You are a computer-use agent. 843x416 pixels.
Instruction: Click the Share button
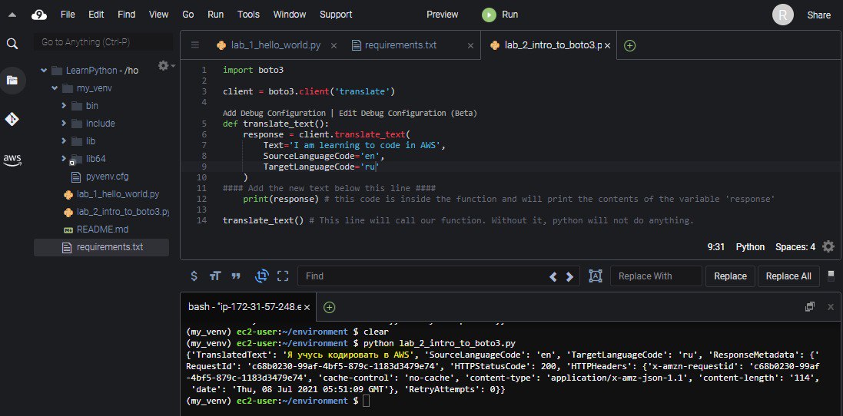818,15
